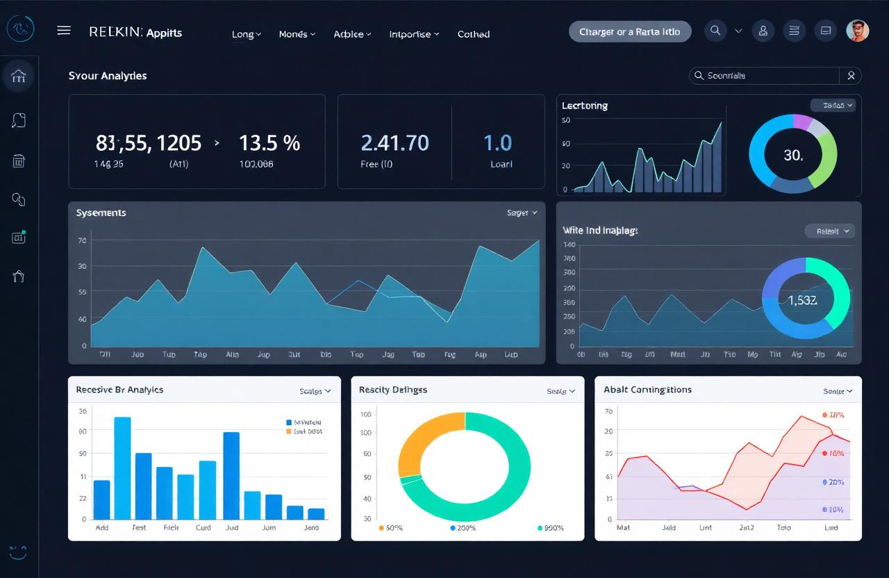This screenshot has height=578, width=889.
Task: Expand the chevron beside the header search icon
Action: (x=738, y=31)
